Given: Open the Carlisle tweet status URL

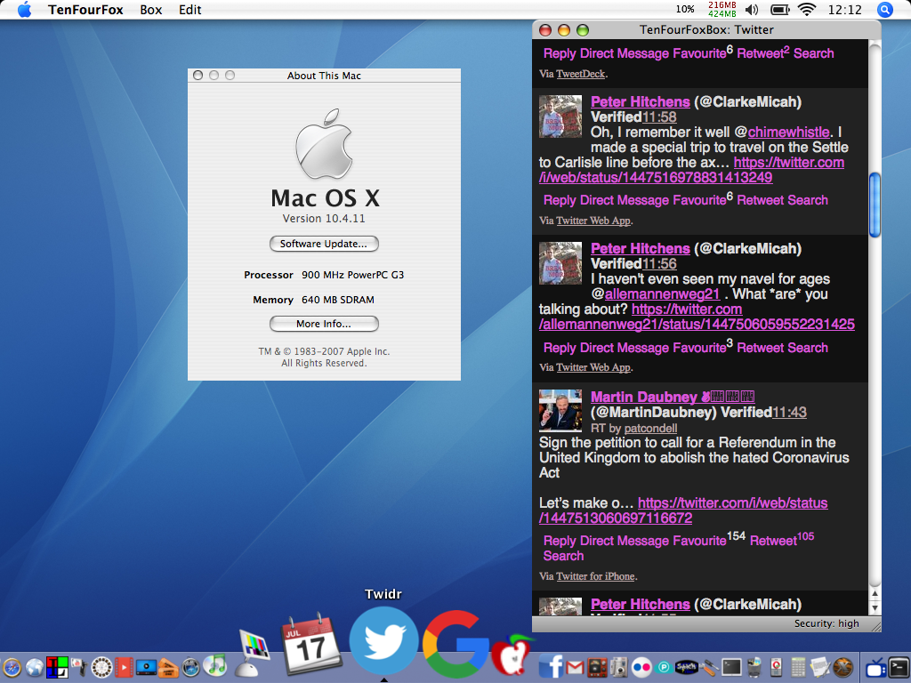Looking at the screenshot, I should (691, 170).
